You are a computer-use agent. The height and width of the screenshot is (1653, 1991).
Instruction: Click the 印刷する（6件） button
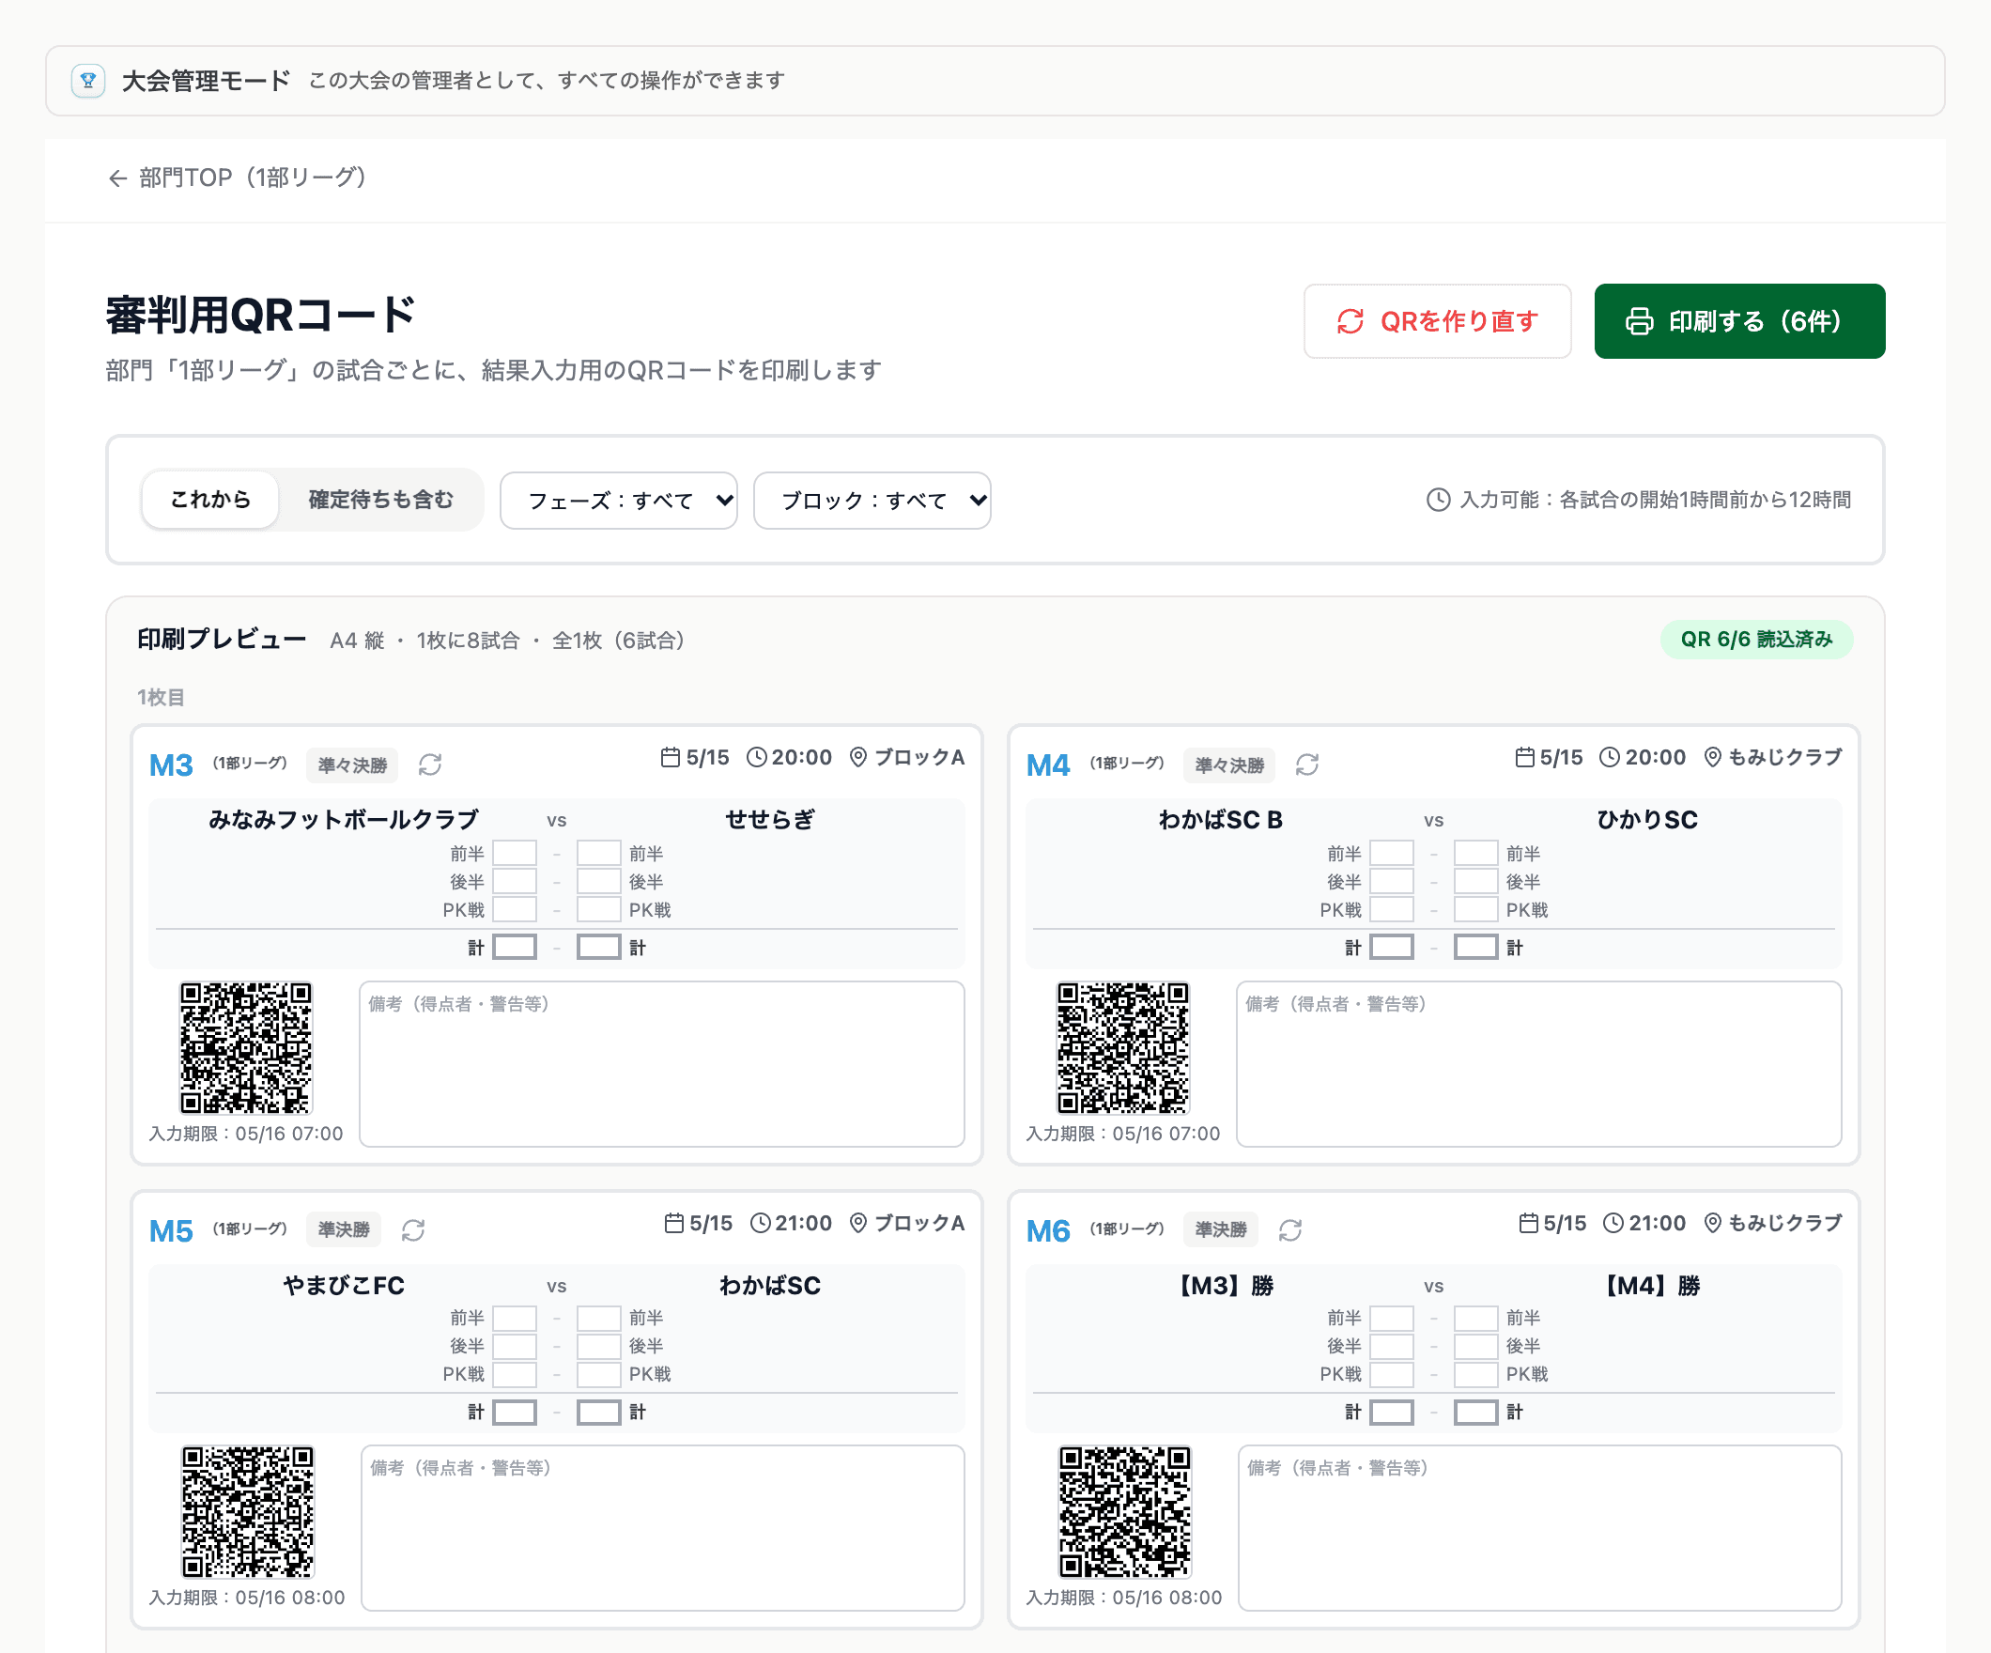[1738, 321]
